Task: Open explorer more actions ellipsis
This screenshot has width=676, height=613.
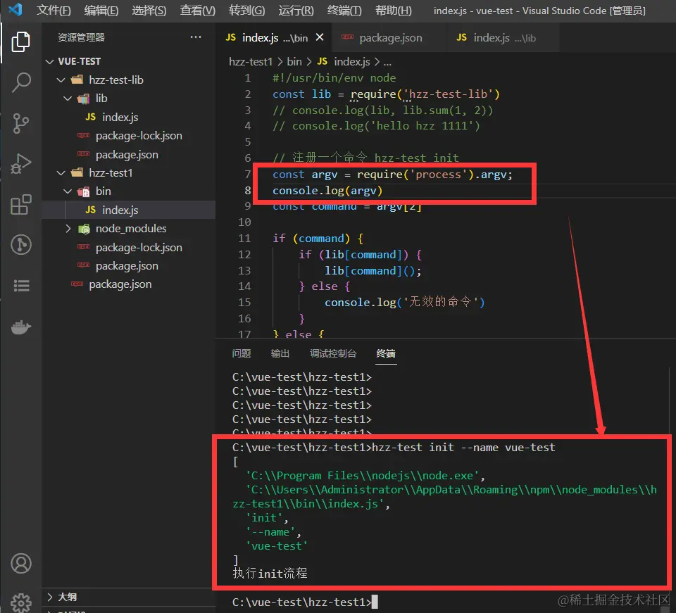Action: [x=196, y=37]
